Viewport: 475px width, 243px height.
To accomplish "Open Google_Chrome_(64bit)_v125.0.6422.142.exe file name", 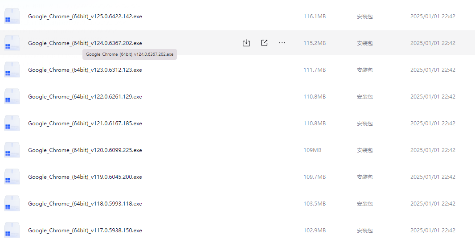I will pyautogui.click(x=85, y=16).
